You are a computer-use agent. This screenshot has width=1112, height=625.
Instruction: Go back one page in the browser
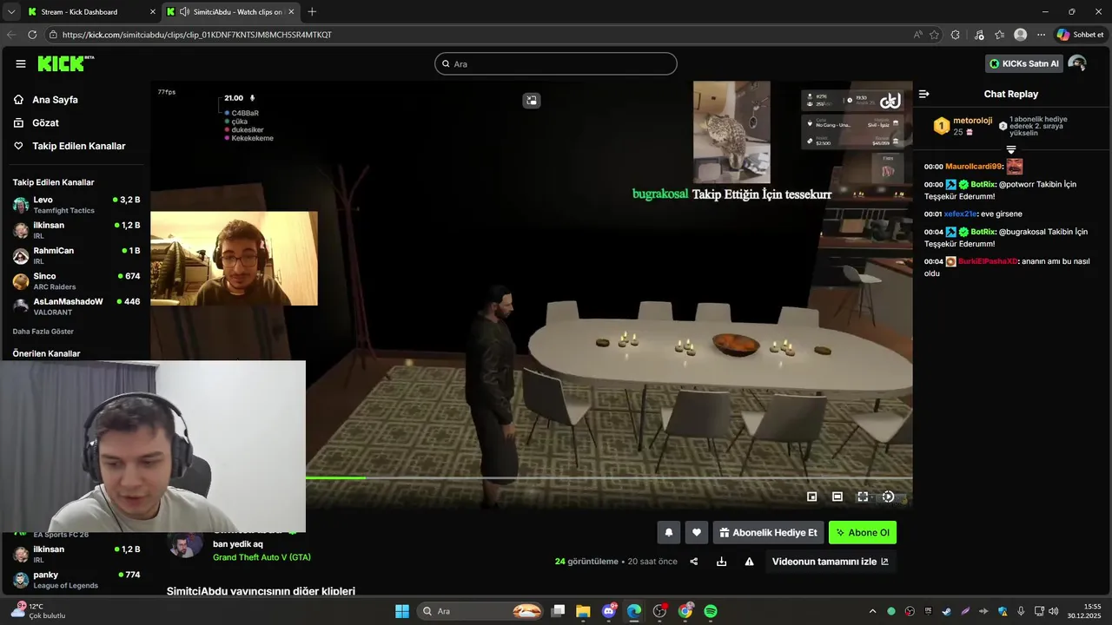[11, 35]
